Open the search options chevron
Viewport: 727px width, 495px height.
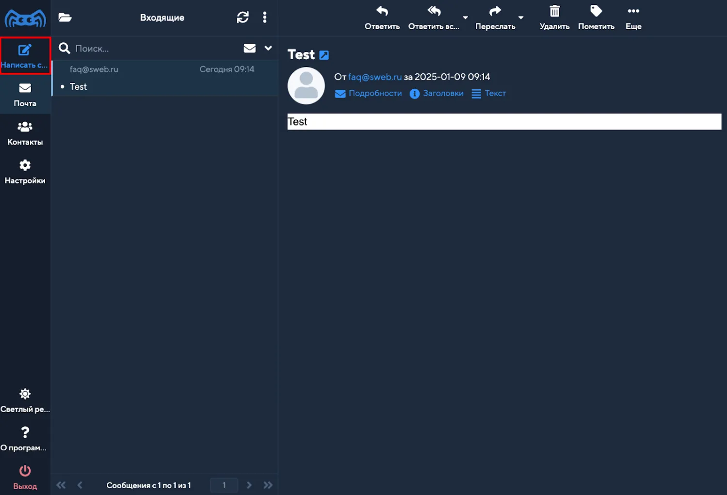268,48
